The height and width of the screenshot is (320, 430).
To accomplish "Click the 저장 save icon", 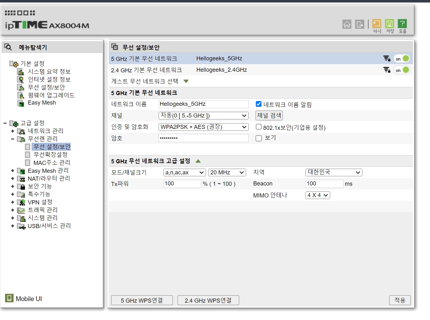I will pos(390,24).
